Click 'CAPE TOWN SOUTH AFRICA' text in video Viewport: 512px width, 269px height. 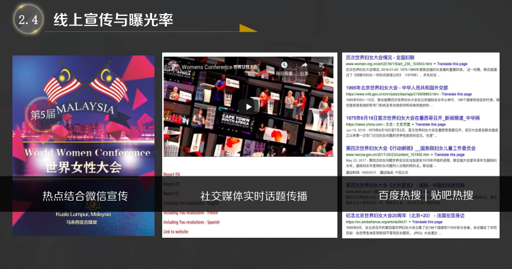(x=236, y=121)
